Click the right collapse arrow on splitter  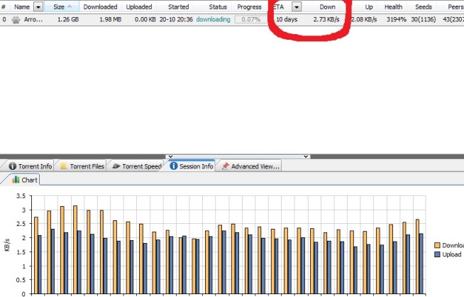click(306, 156)
